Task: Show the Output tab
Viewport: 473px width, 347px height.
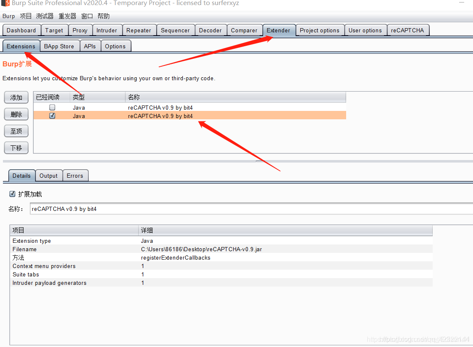Action: point(49,176)
